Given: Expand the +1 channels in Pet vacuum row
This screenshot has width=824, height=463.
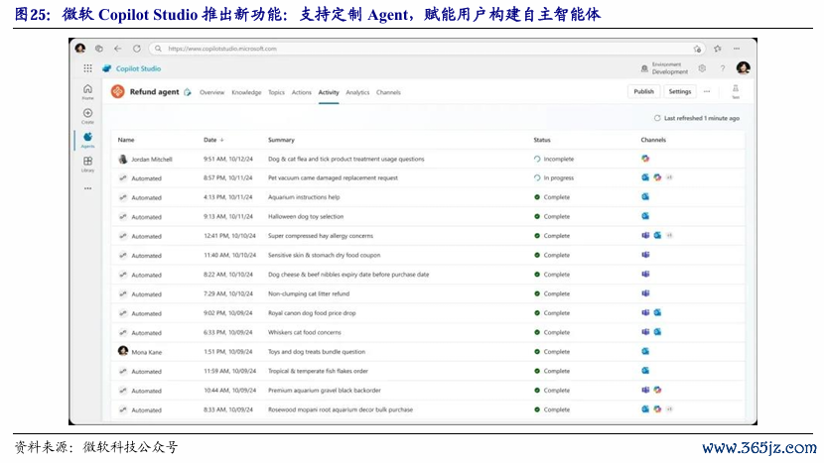Looking at the screenshot, I should [x=669, y=177].
